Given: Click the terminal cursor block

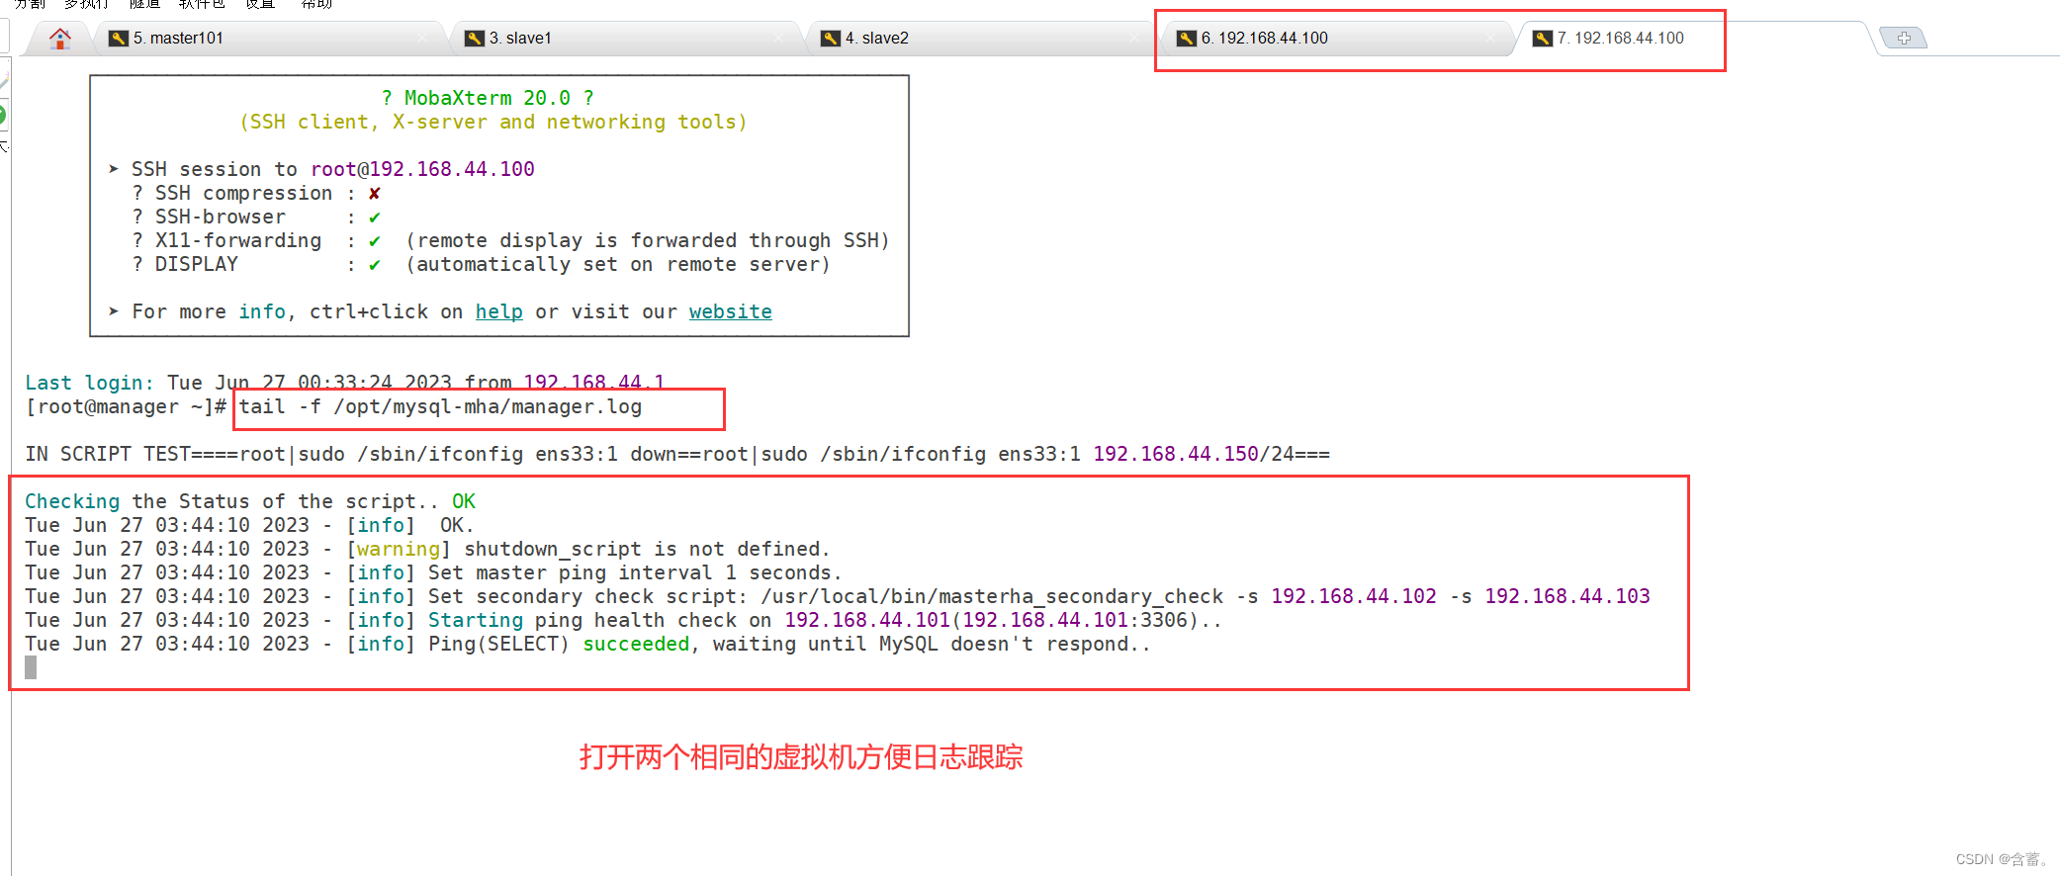Looking at the screenshot, I should tap(31, 668).
